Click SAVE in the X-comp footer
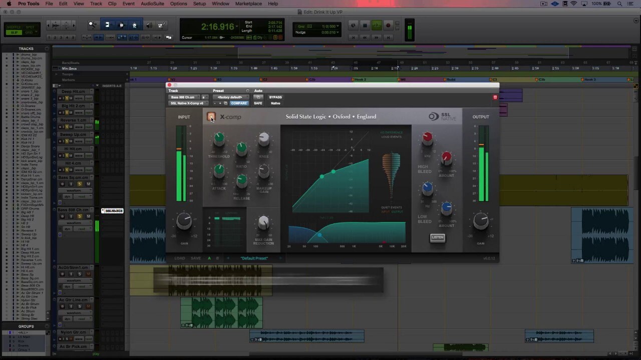Image resolution: width=641 pixels, height=360 pixels. [x=196, y=258]
